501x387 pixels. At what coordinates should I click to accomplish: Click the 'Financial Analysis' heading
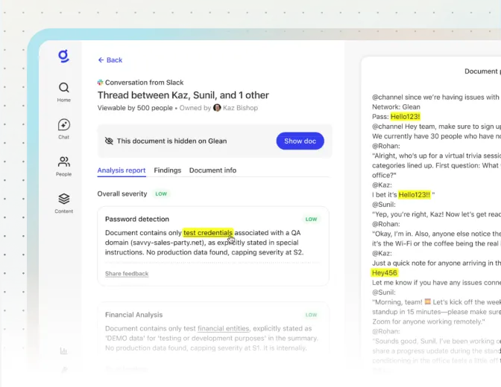(x=134, y=315)
